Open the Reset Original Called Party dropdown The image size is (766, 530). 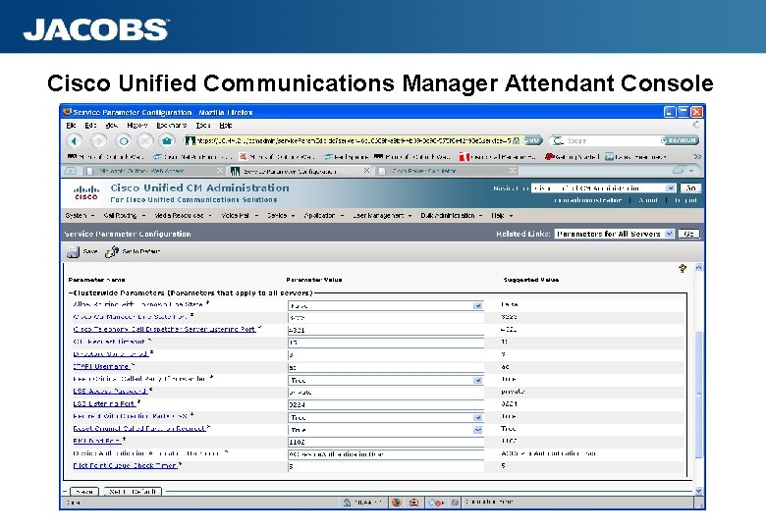(386, 430)
